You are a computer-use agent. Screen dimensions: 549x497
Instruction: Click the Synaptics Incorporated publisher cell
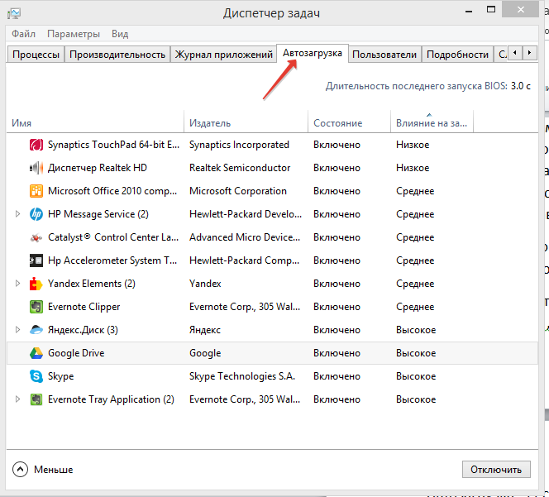(x=240, y=145)
